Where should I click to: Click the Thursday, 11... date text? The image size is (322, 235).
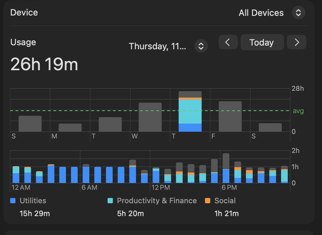pyautogui.click(x=158, y=46)
